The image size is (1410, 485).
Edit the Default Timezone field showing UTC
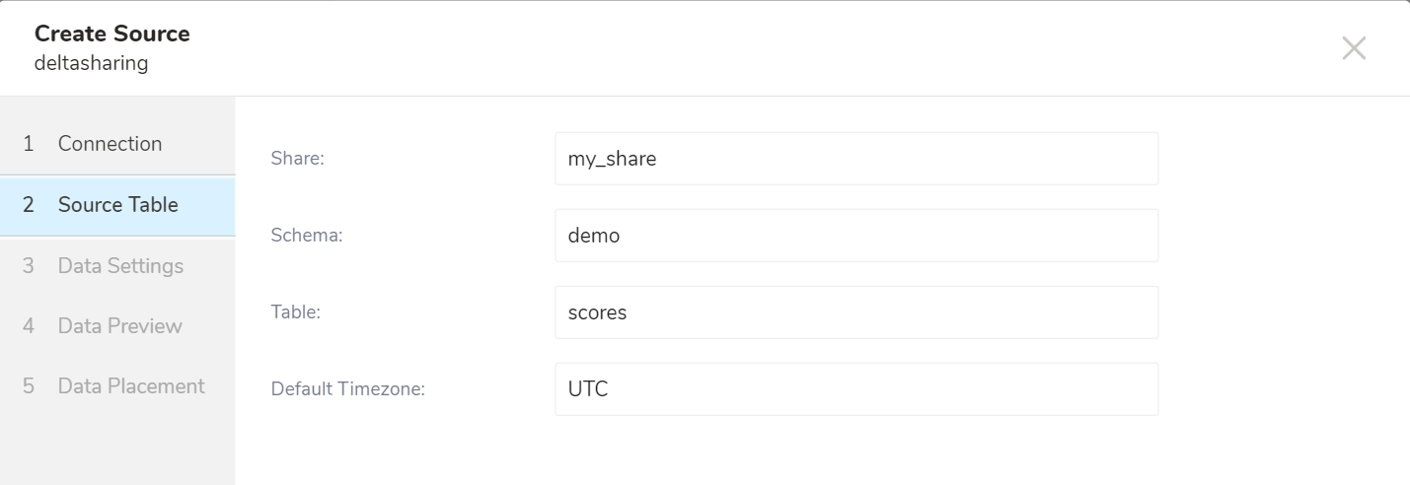click(855, 389)
